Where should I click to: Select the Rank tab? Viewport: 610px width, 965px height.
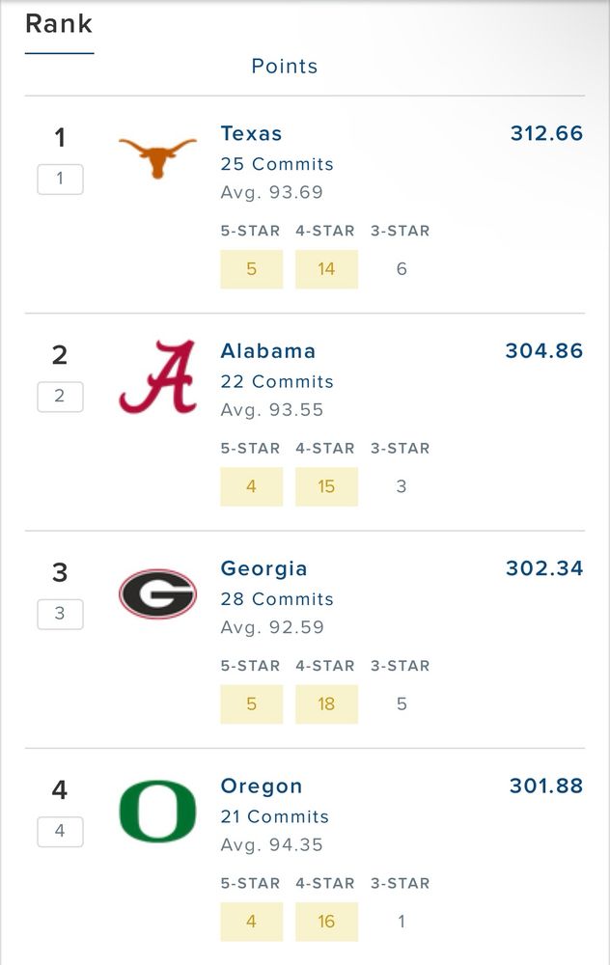coord(59,24)
